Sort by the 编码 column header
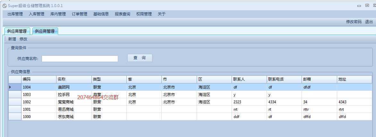 (x=39, y=80)
